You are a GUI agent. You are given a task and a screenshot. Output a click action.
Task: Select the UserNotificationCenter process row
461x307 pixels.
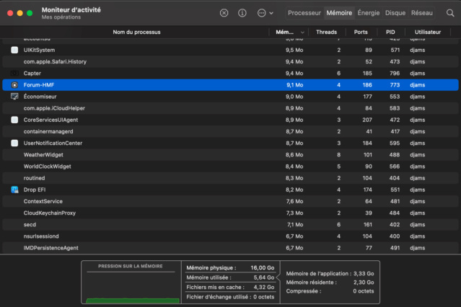230,143
